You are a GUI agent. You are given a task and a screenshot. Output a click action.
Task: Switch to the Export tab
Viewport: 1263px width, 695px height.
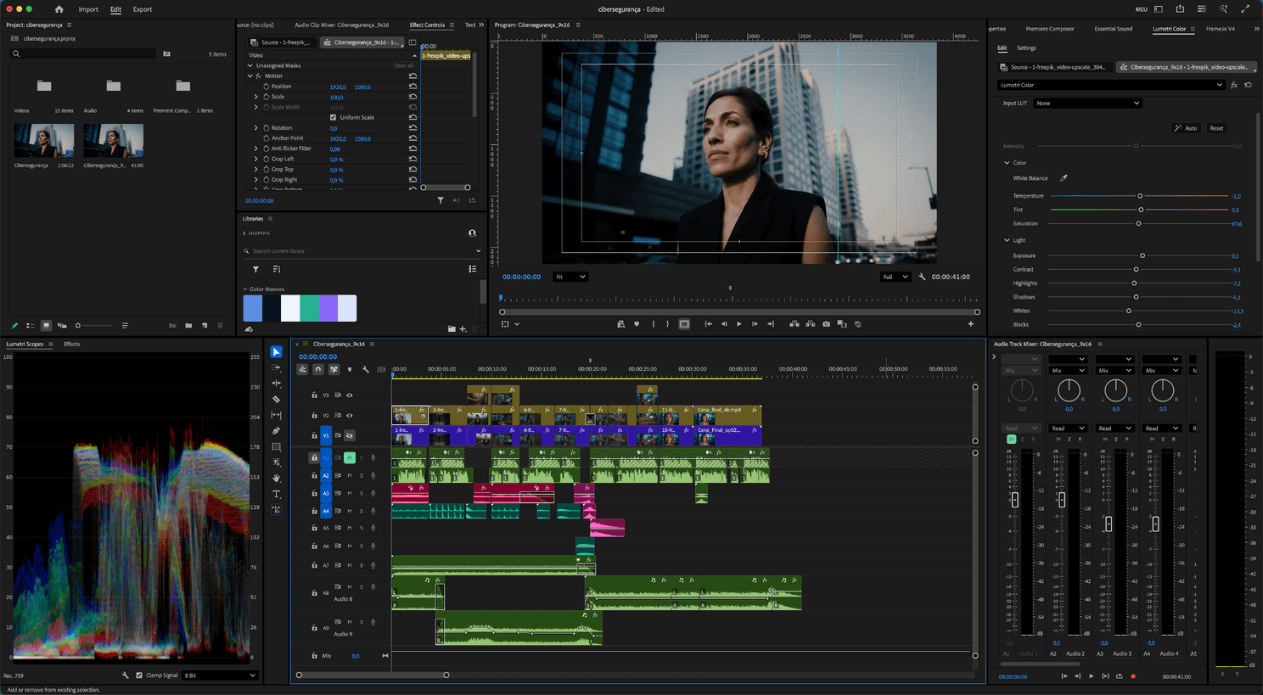click(142, 9)
